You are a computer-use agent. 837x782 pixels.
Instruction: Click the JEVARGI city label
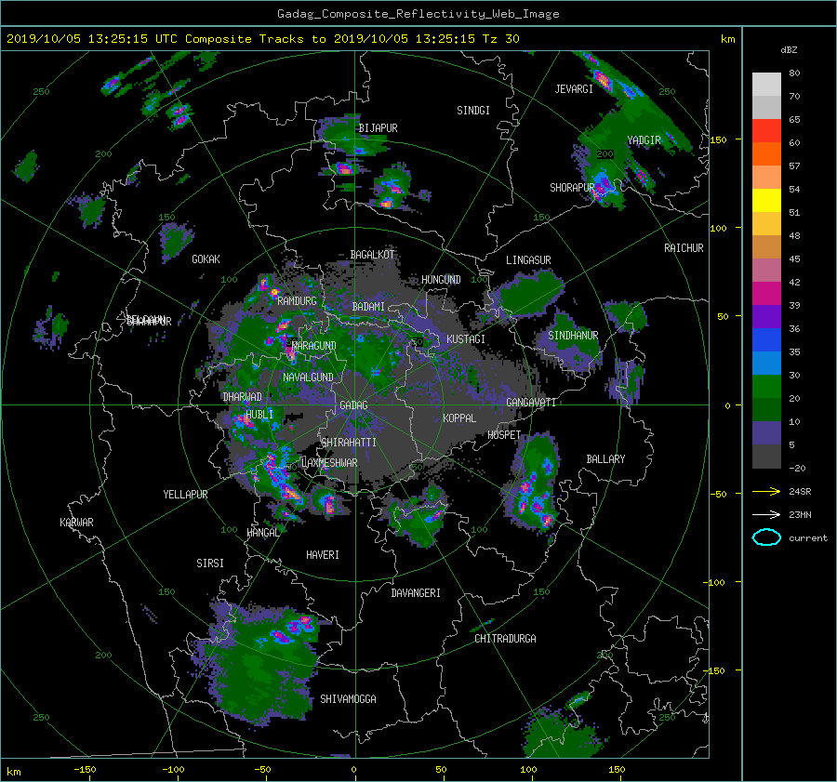[574, 89]
